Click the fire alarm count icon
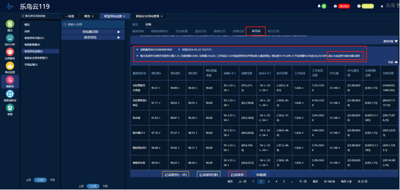The width and height of the screenshot is (400, 190). [335, 6]
